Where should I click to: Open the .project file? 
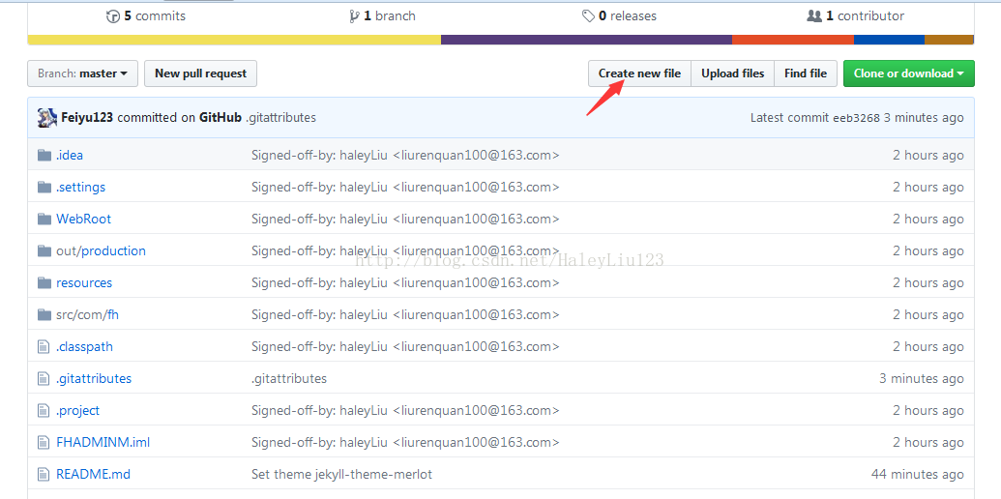(78, 410)
